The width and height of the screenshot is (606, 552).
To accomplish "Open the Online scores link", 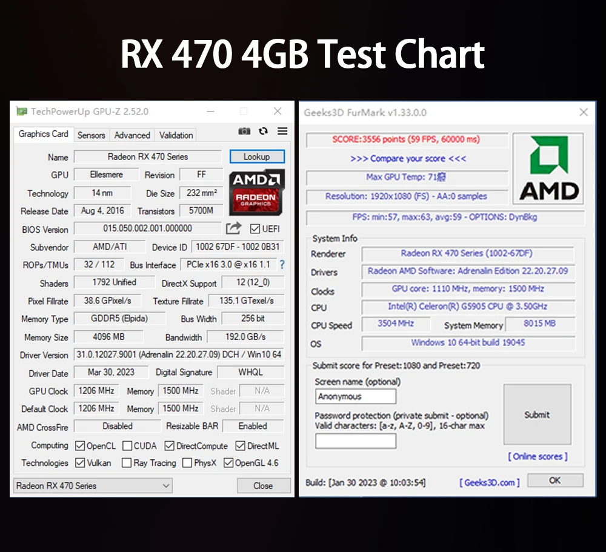I will [x=538, y=456].
